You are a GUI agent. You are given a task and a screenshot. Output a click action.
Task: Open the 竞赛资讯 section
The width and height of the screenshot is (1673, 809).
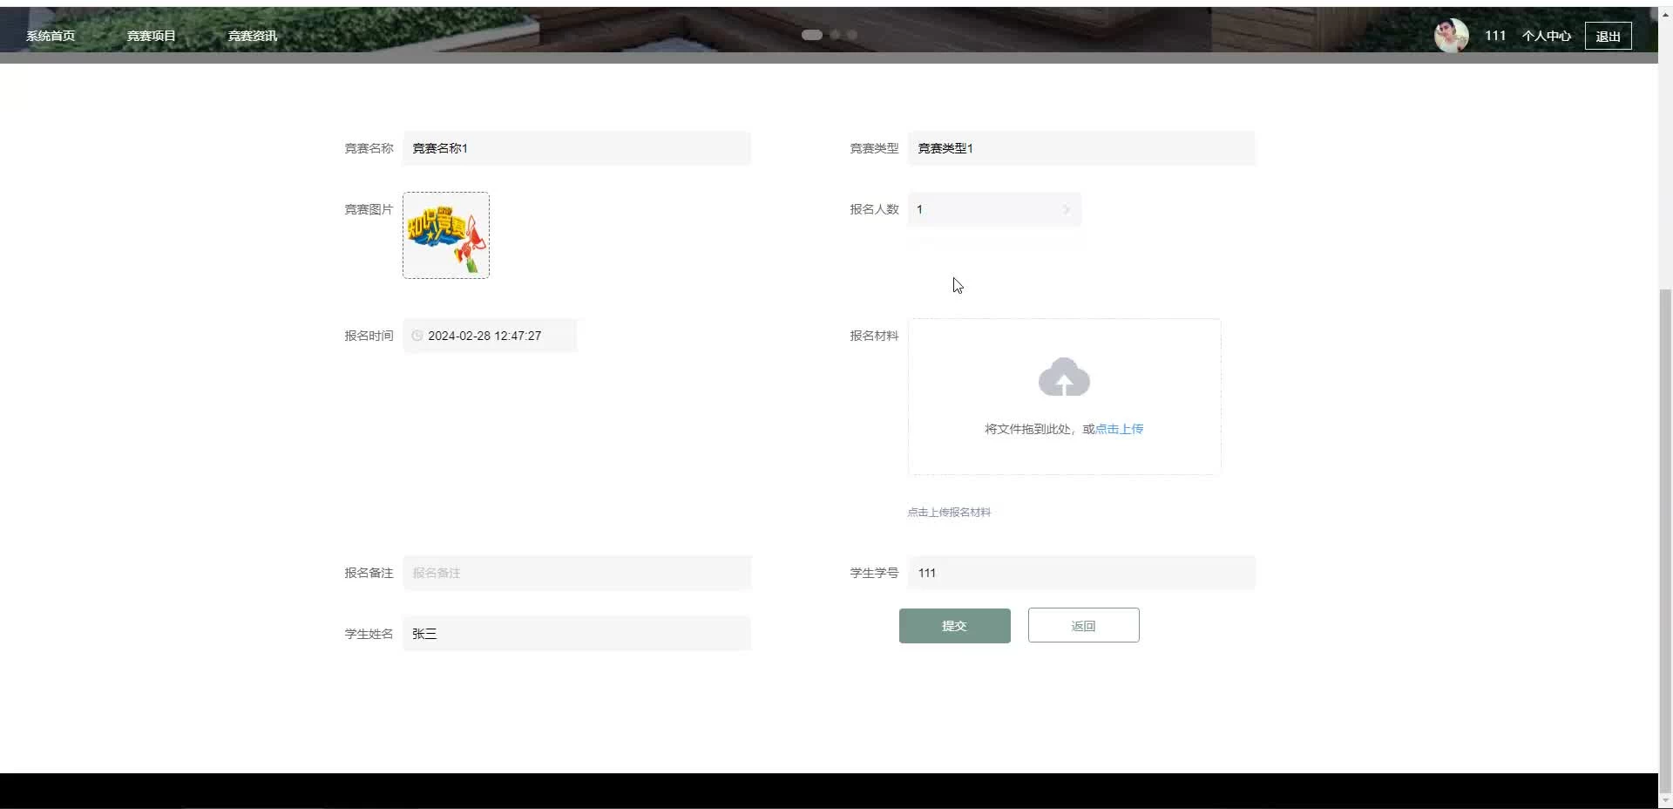[x=253, y=36]
